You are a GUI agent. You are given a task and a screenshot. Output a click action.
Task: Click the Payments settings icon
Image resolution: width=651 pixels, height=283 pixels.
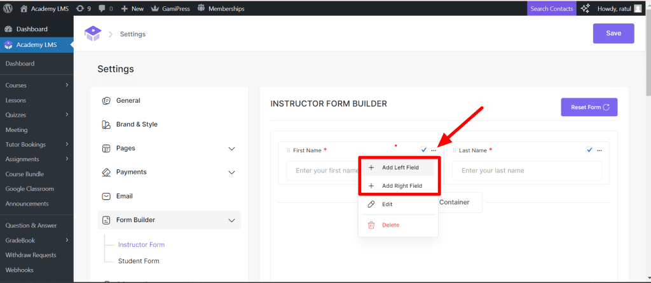tap(106, 173)
